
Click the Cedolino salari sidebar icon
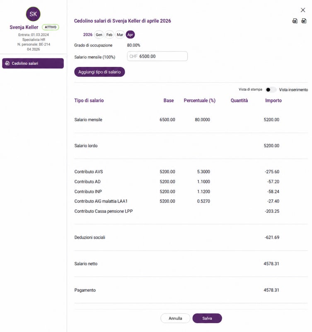pyautogui.click(x=7, y=63)
